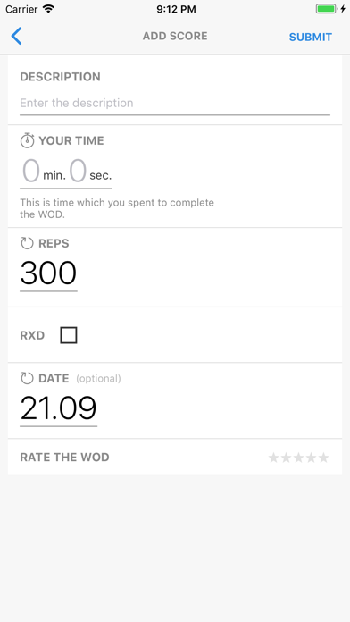Click the circular arrow icon beside DATE

click(27, 378)
